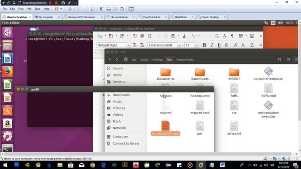
Task: Click the Clear Direct Formatting icon in Writer
Action: coord(252,45)
